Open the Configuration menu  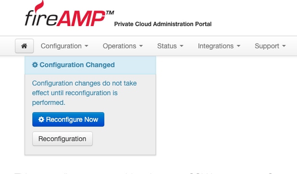click(65, 46)
